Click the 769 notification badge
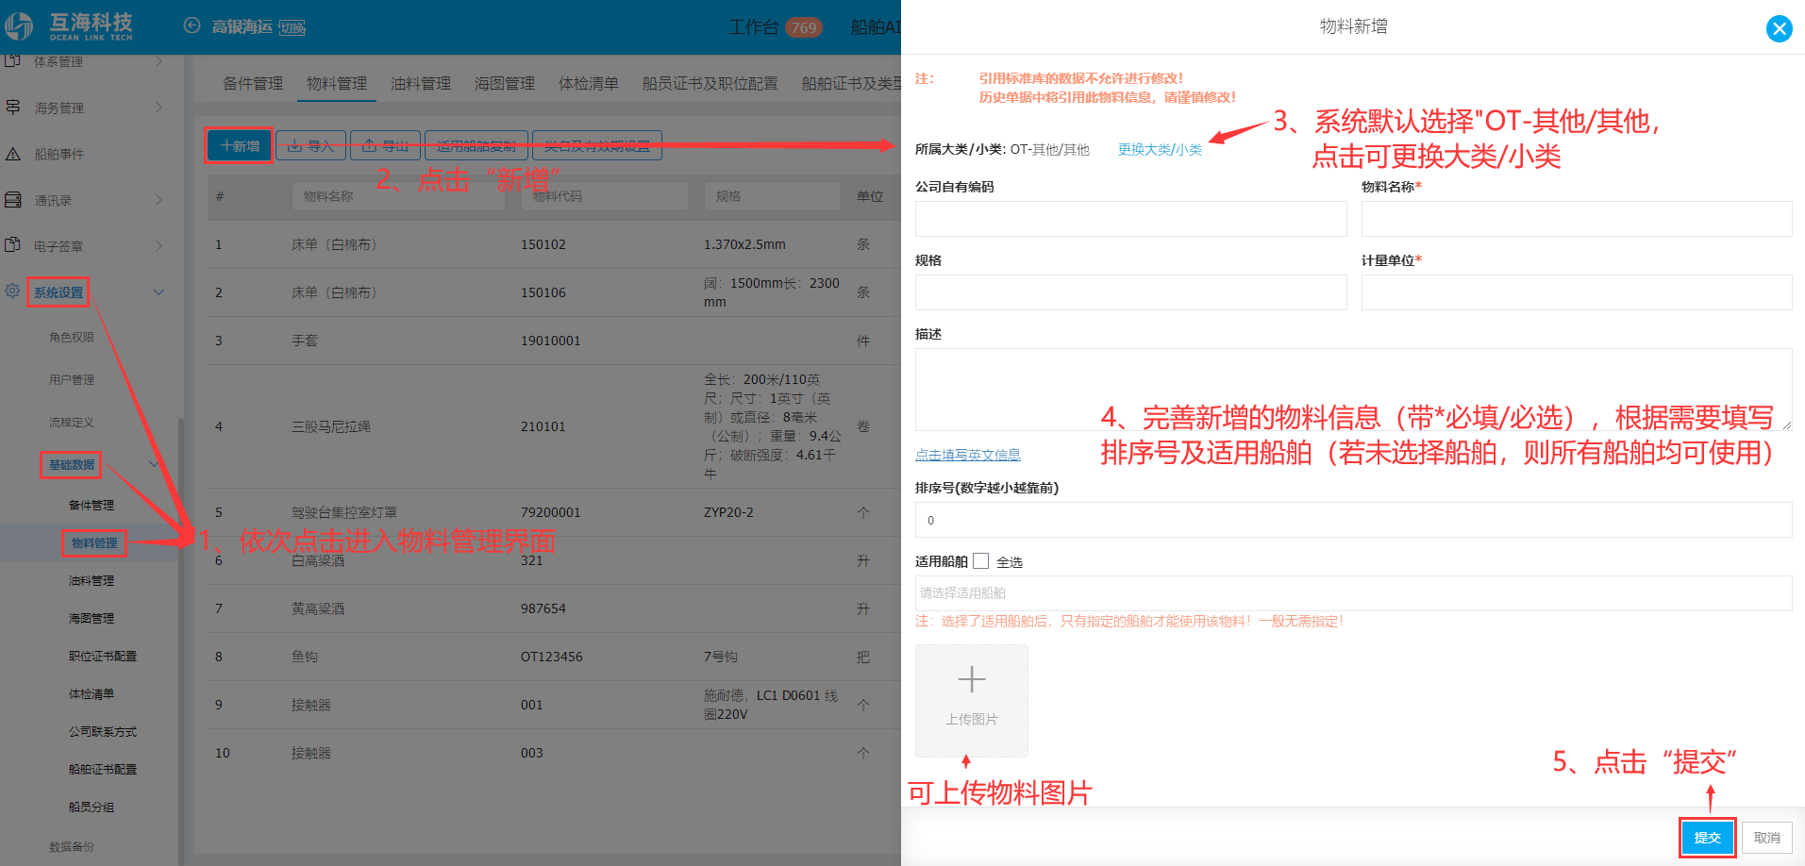 (804, 27)
